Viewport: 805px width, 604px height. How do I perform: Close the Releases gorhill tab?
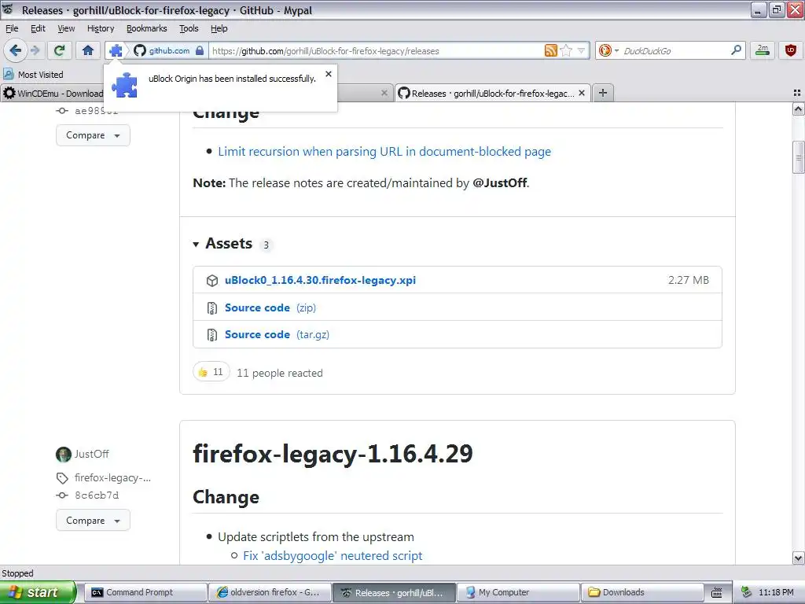point(582,93)
